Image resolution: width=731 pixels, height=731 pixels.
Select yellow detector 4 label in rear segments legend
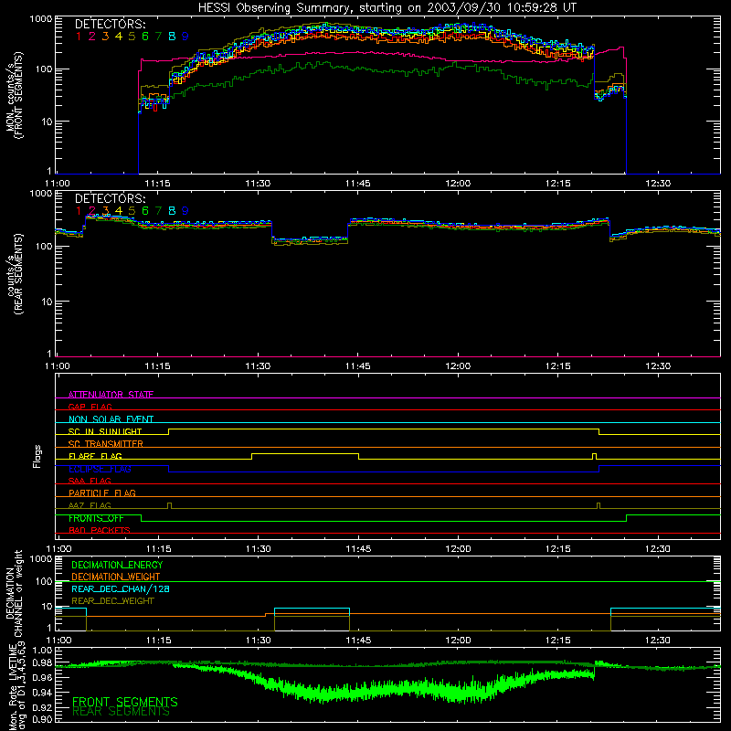coord(119,211)
